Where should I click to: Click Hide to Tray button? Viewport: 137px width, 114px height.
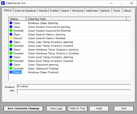[x=78, y=109]
